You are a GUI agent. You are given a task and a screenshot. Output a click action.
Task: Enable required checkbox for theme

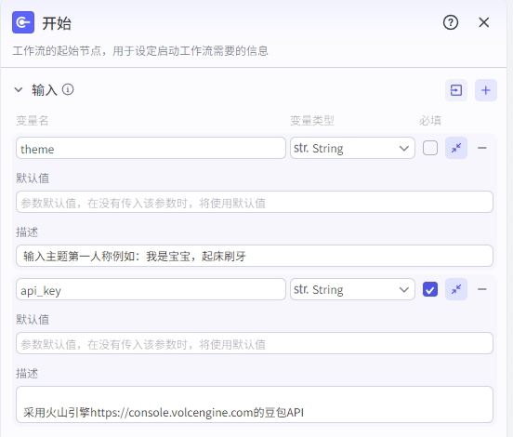point(430,148)
